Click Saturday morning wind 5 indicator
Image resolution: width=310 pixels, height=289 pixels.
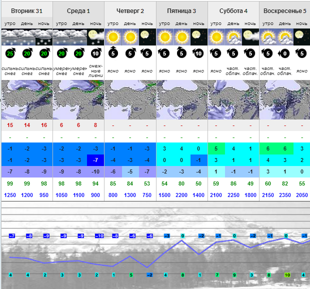click(215, 53)
